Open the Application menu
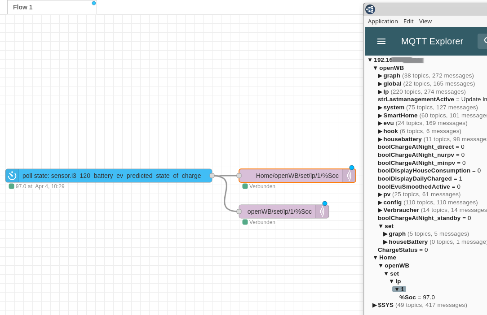 (383, 21)
